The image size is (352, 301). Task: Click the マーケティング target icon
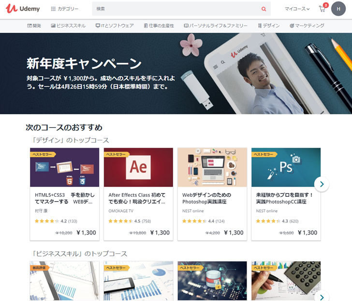[292, 26]
